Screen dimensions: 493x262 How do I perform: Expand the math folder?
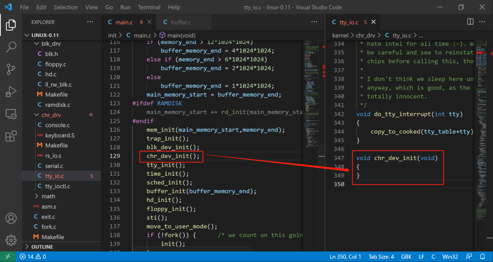(x=61, y=196)
